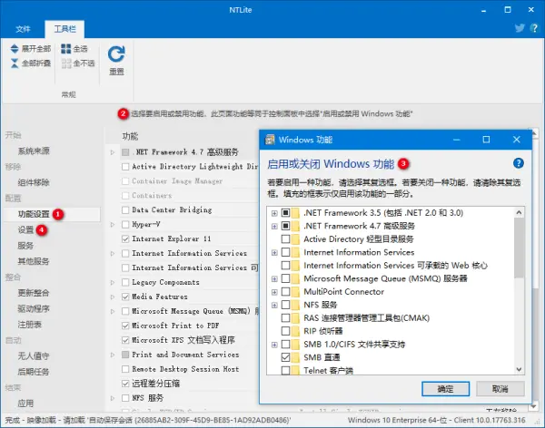Screen dimensions: 545x428
Task: Toggle Microsoft Print to PDF checkbox
Action: (x=125, y=326)
